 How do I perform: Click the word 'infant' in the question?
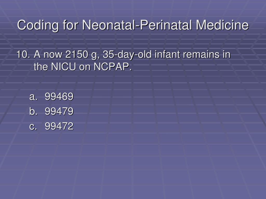(167, 54)
